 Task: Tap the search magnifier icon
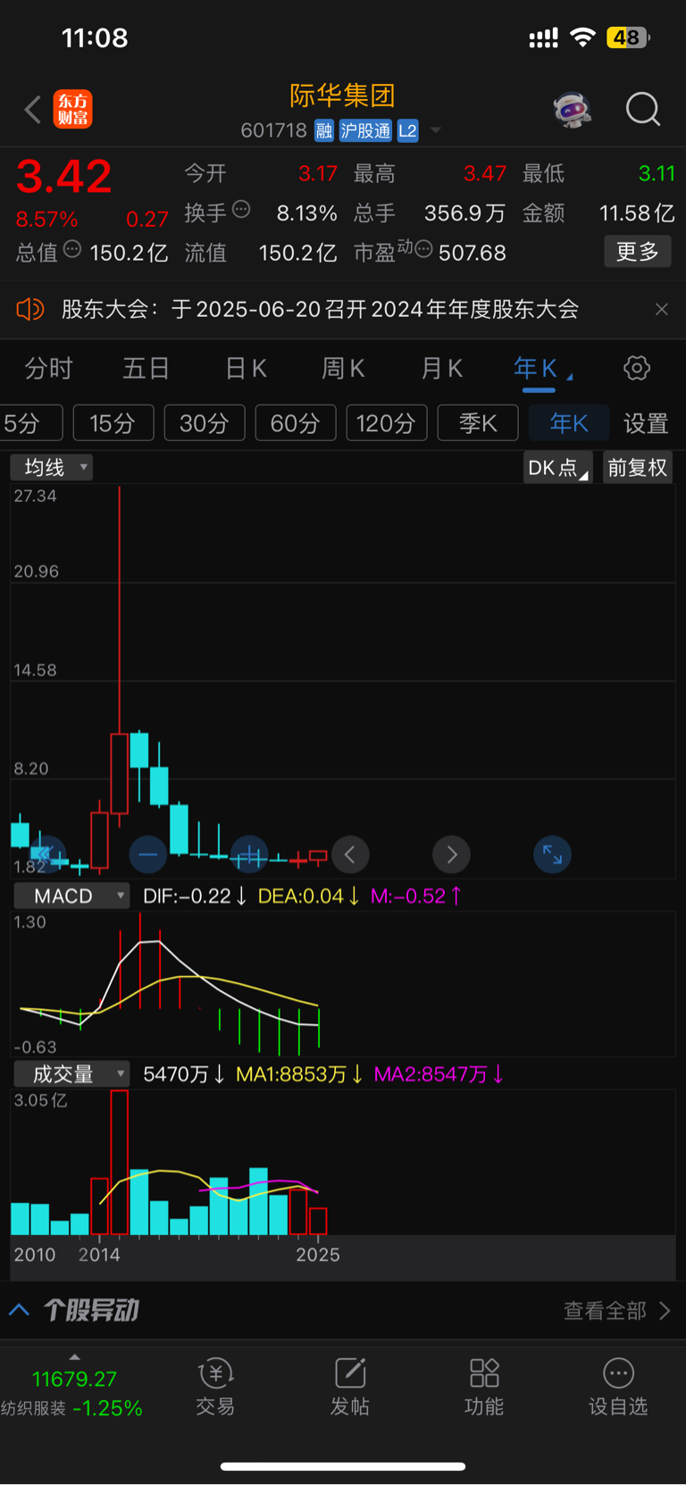pos(642,110)
